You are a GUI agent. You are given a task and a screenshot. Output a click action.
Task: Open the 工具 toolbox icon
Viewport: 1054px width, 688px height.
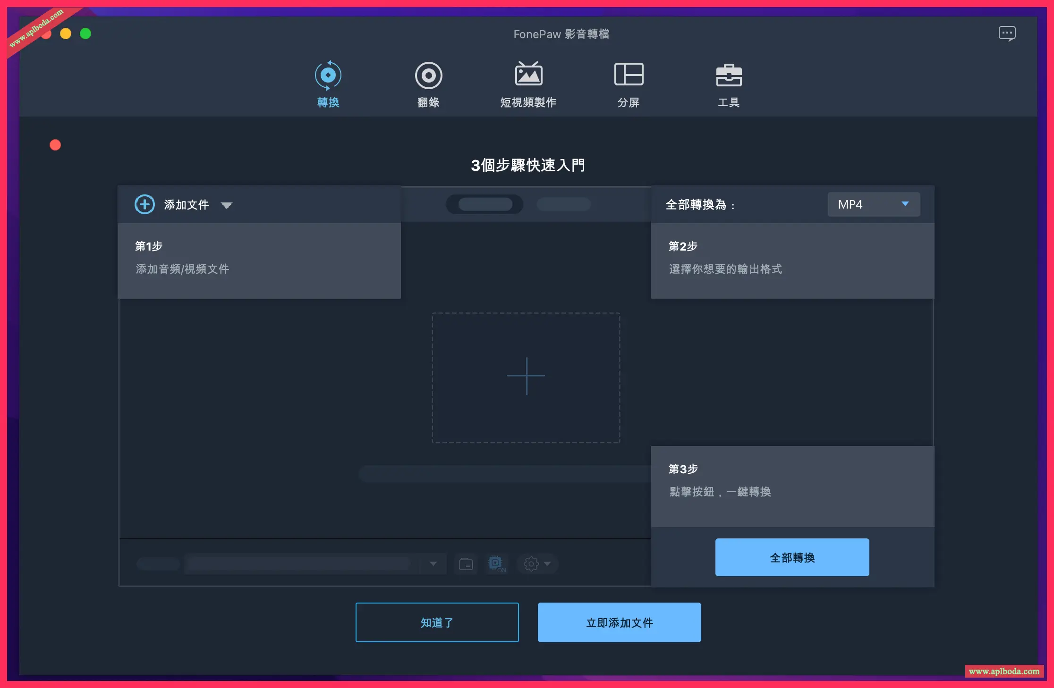coord(729,76)
